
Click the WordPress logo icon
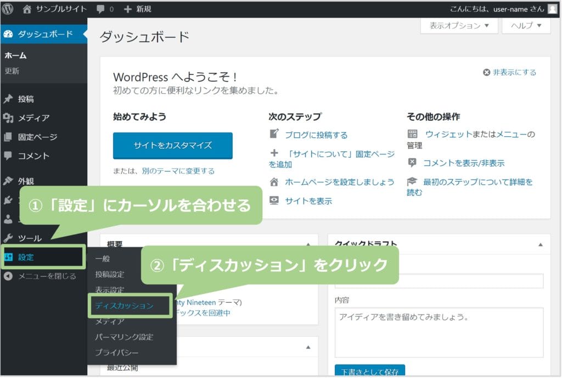8,9
